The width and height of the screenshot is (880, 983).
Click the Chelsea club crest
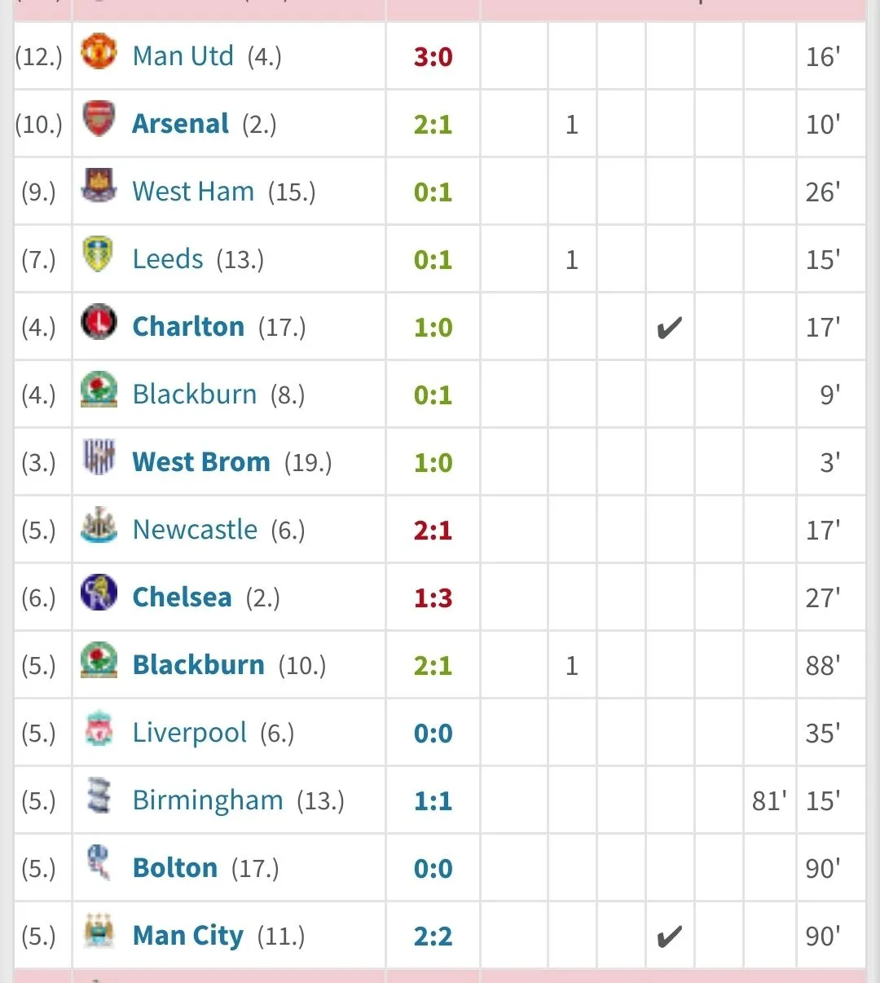tap(99, 593)
